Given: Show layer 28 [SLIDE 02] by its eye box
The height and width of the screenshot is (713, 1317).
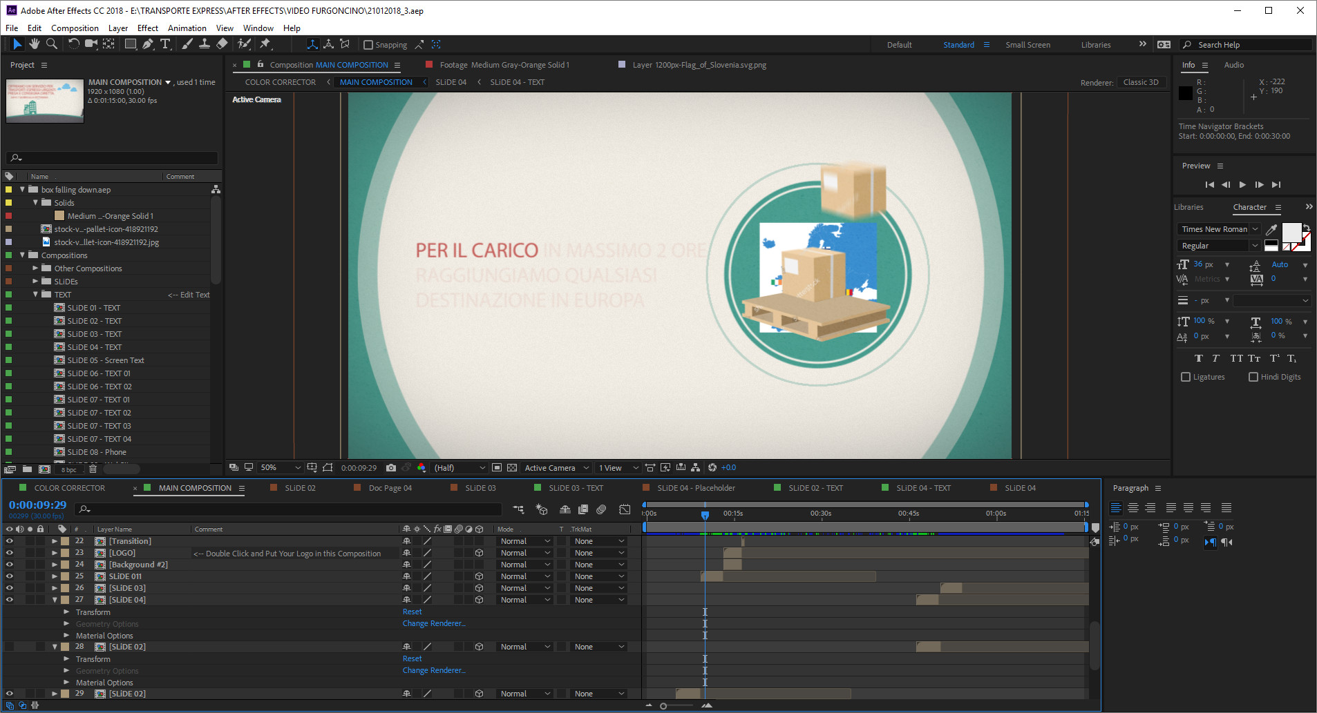Looking at the screenshot, I should (x=10, y=647).
